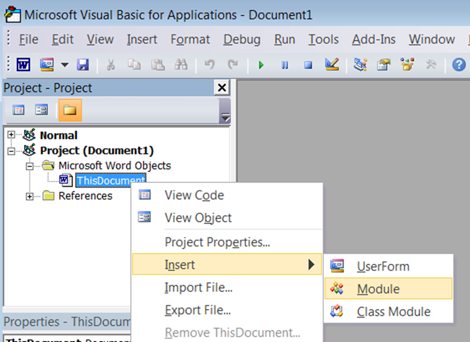Open the Add-Ins menu
Viewport: 470px width, 342px height.
(374, 39)
